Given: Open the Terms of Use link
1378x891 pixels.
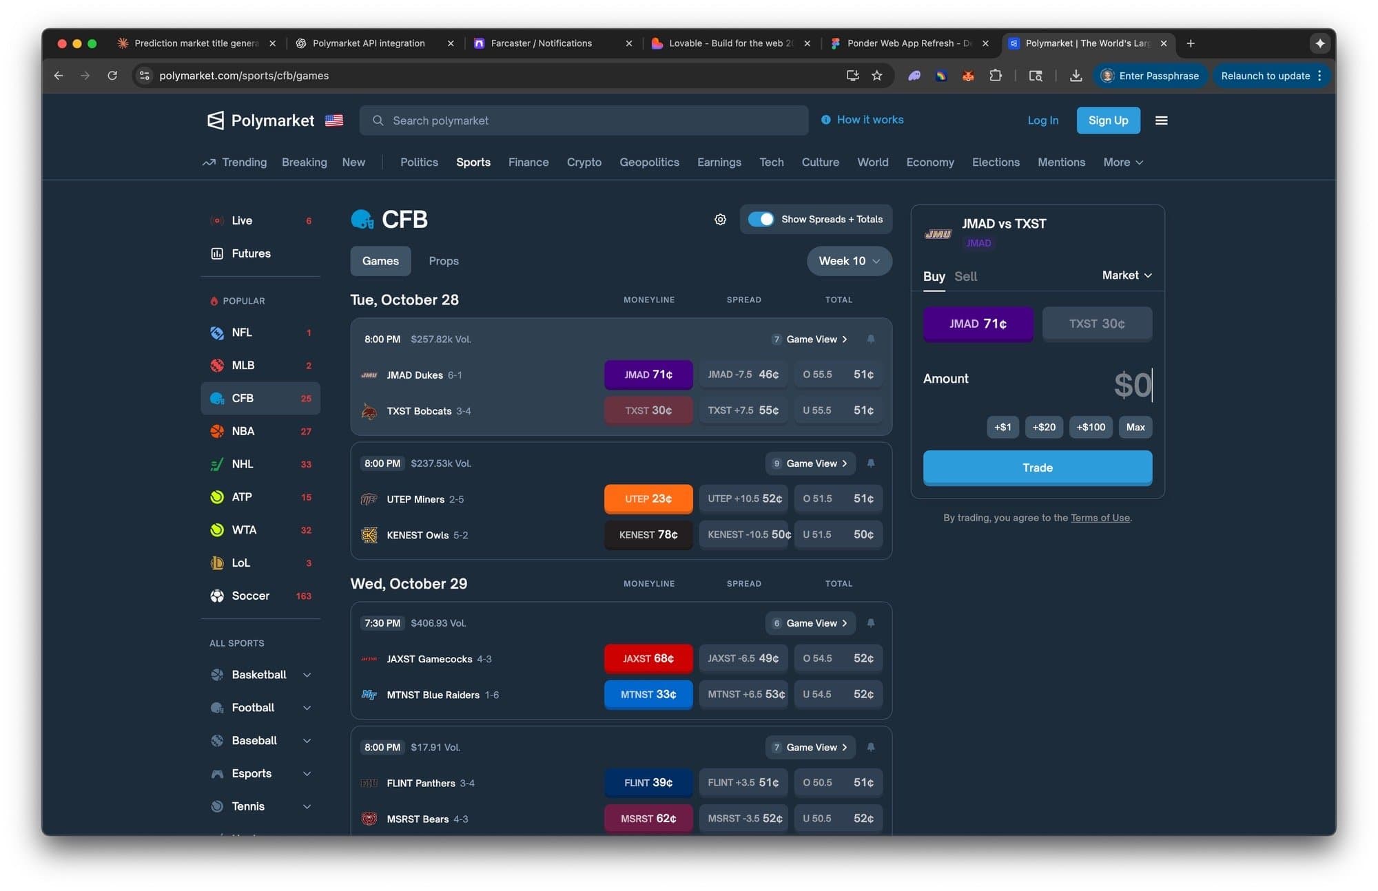Looking at the screenshot, I should pyautogui.click(x=1100, y=518).
